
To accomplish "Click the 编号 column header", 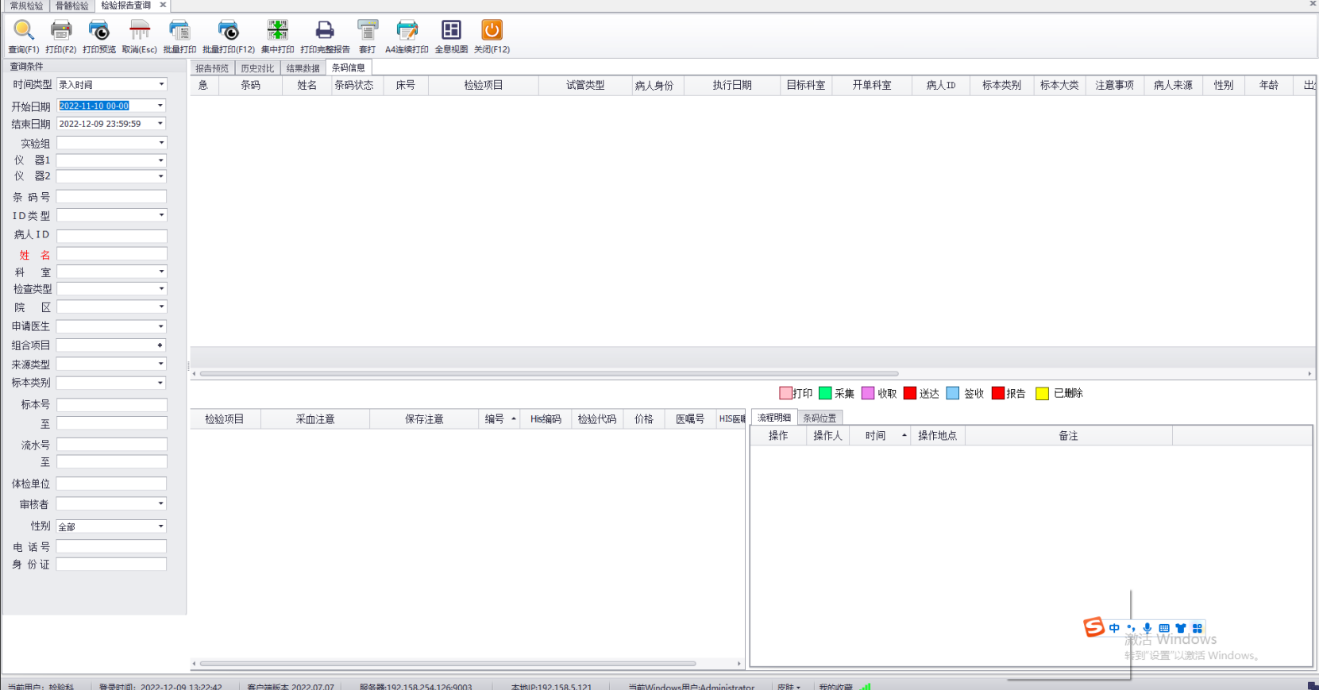I will coord(499,418).
